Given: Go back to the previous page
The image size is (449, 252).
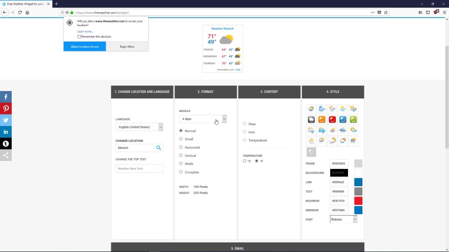Looking at the screenshot, I should pyautogui.click(x=5, y=12).
